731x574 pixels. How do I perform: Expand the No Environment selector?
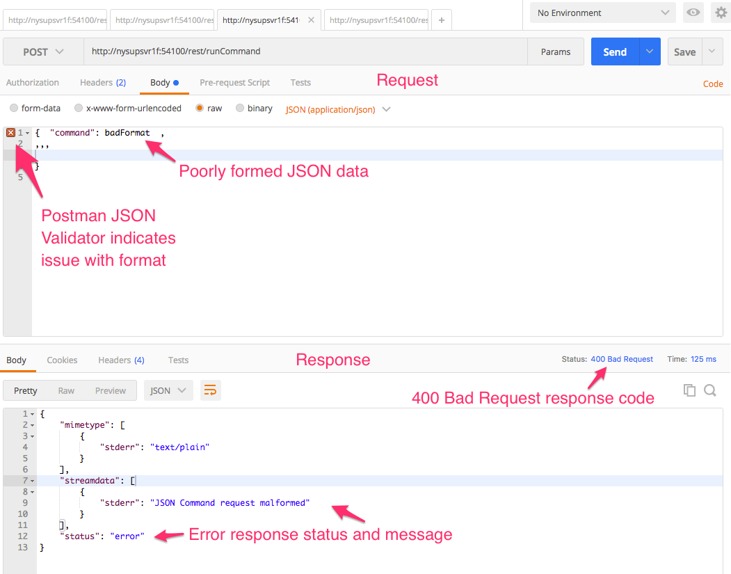click(602, 13)
